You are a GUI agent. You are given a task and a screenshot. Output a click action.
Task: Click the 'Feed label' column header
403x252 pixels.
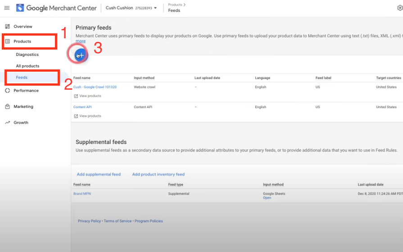point(323,78)
